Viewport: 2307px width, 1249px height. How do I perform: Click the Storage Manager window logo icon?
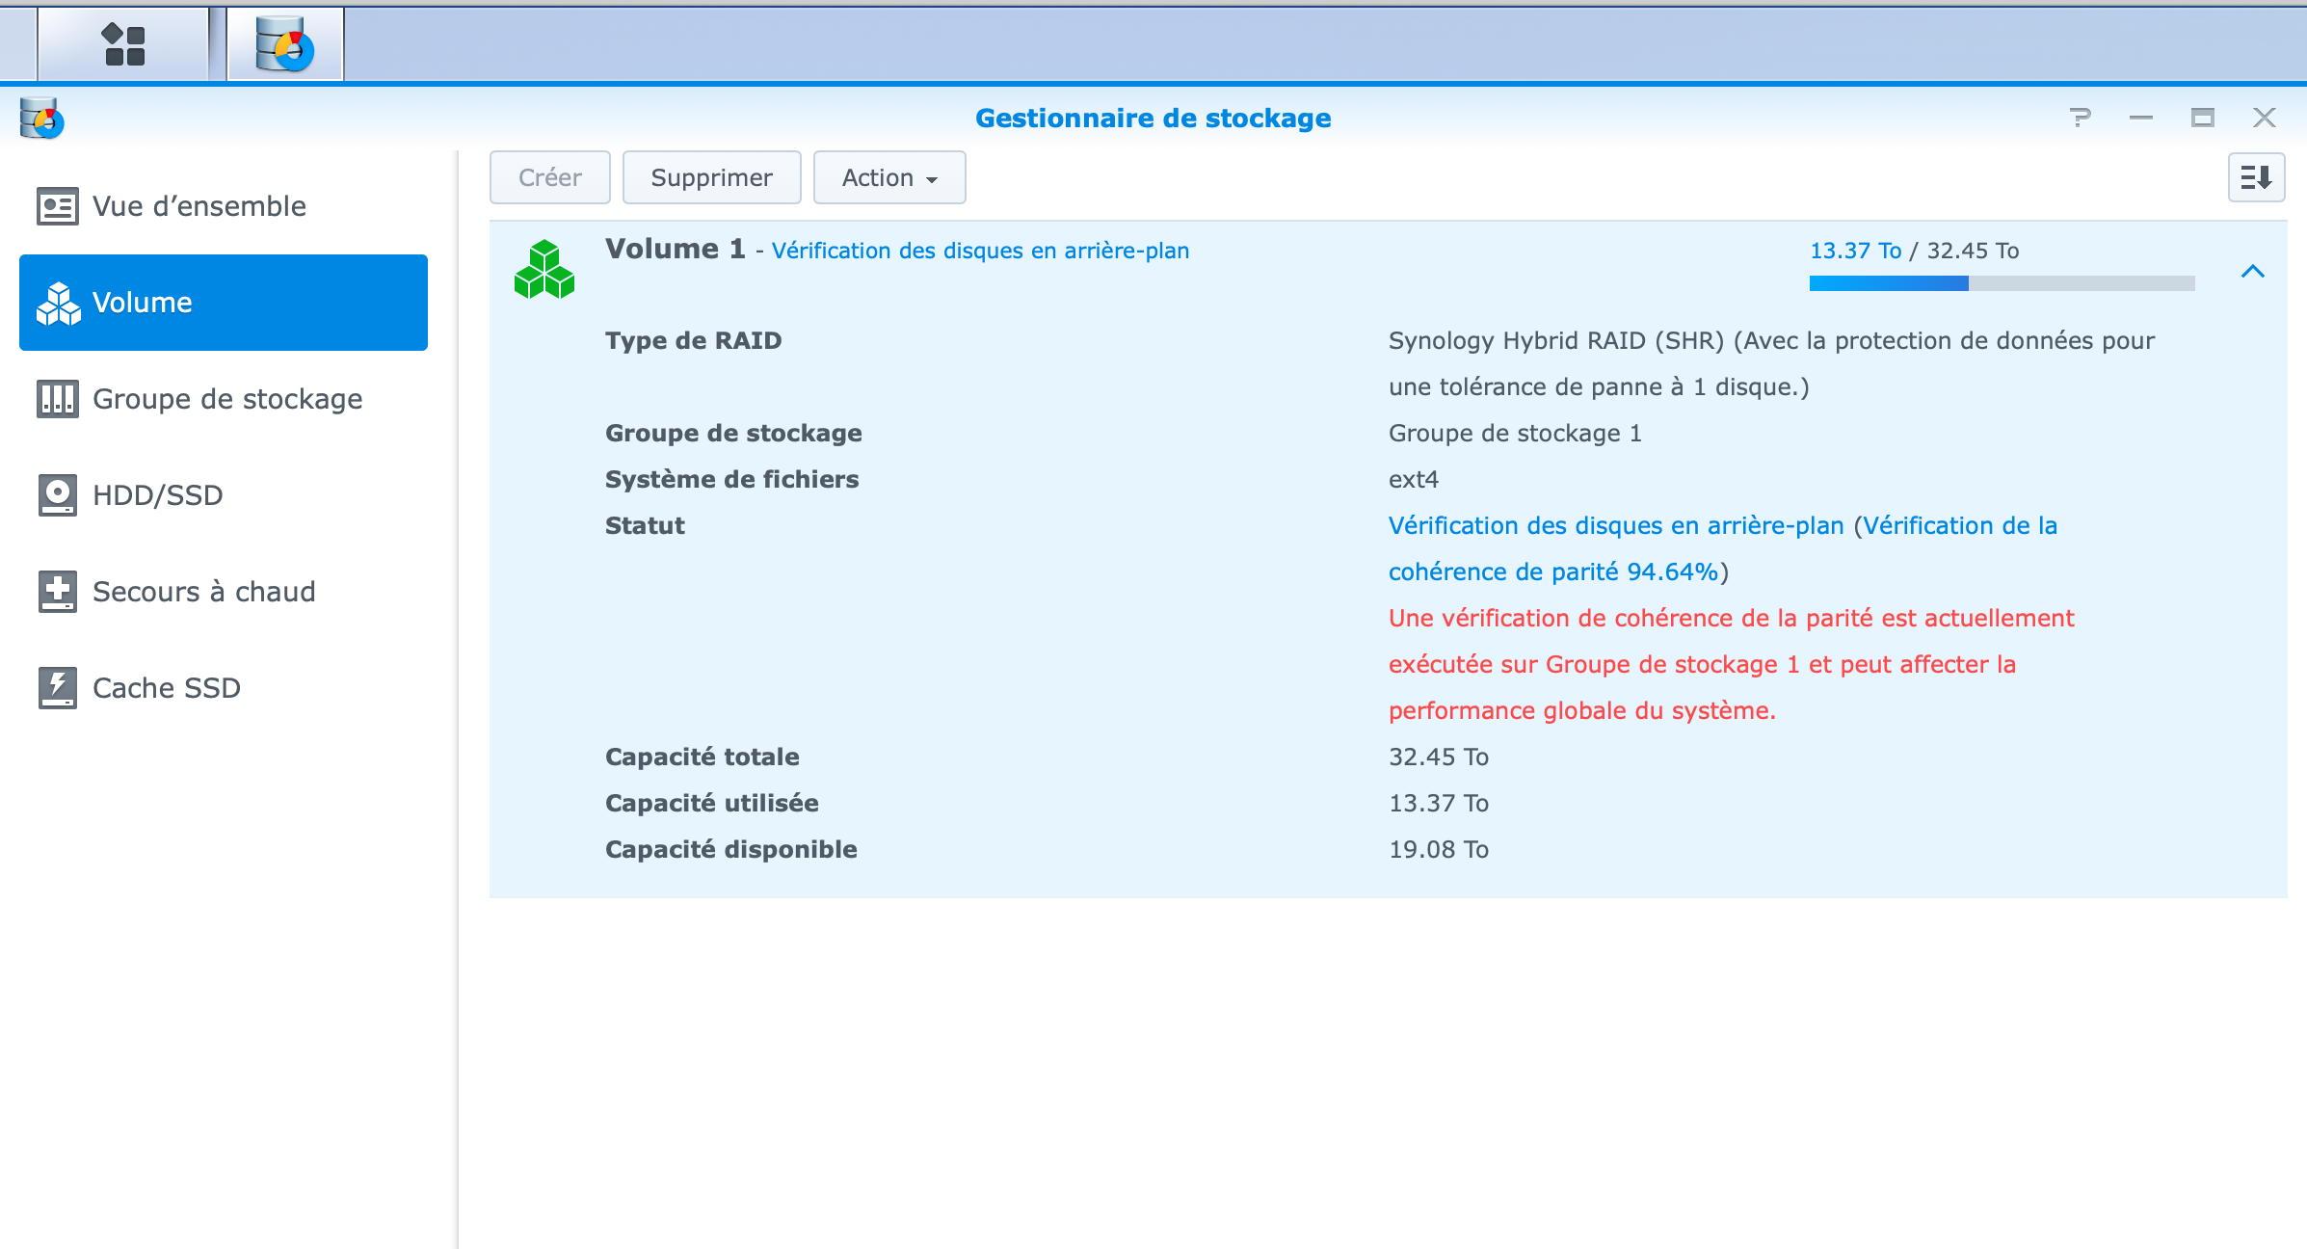pos(41,119)
